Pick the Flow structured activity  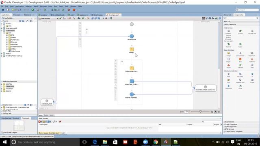[228, 75]
